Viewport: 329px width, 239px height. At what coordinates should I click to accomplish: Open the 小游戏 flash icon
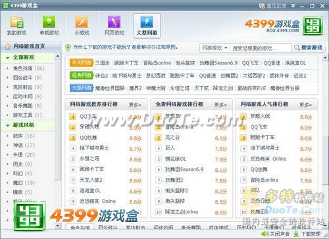tap(82, 26)
